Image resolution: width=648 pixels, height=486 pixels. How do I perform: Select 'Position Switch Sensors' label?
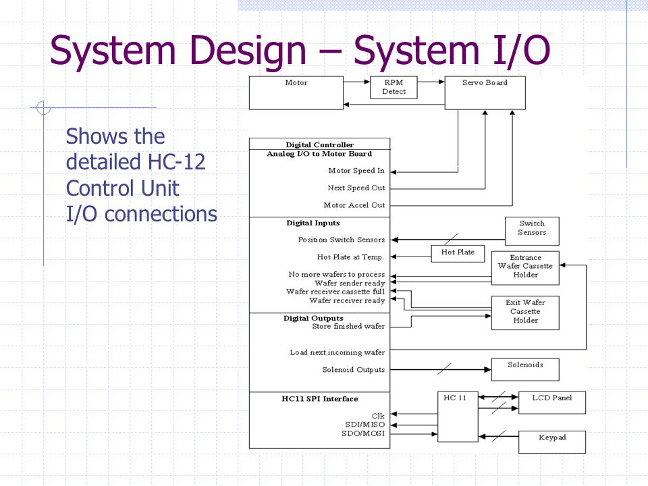pos(342,240)
